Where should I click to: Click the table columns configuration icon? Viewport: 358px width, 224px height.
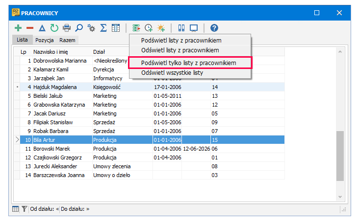pyautogui.click(x=116, y=28)
